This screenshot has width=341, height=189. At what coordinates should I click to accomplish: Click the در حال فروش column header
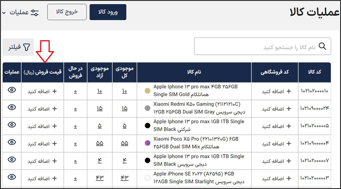coord(75,72)
